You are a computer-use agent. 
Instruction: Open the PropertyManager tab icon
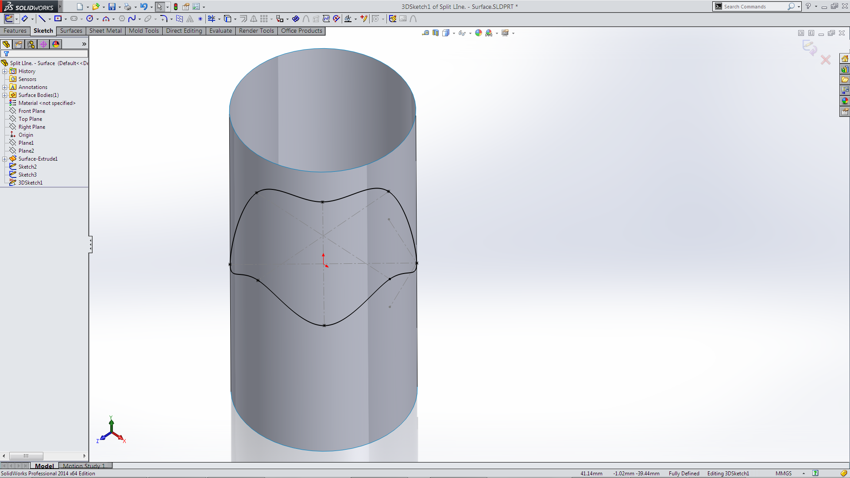tap(19, 44)
